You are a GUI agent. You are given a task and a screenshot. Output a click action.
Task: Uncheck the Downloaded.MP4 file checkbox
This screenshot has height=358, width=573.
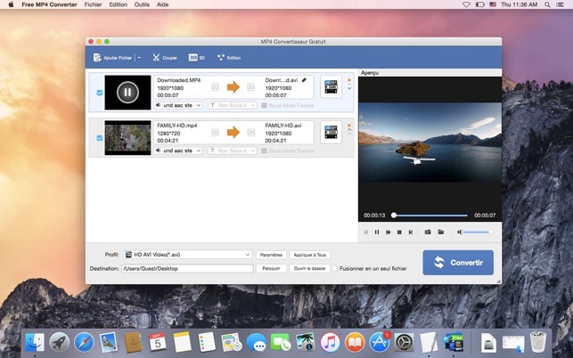pos(100,93)
